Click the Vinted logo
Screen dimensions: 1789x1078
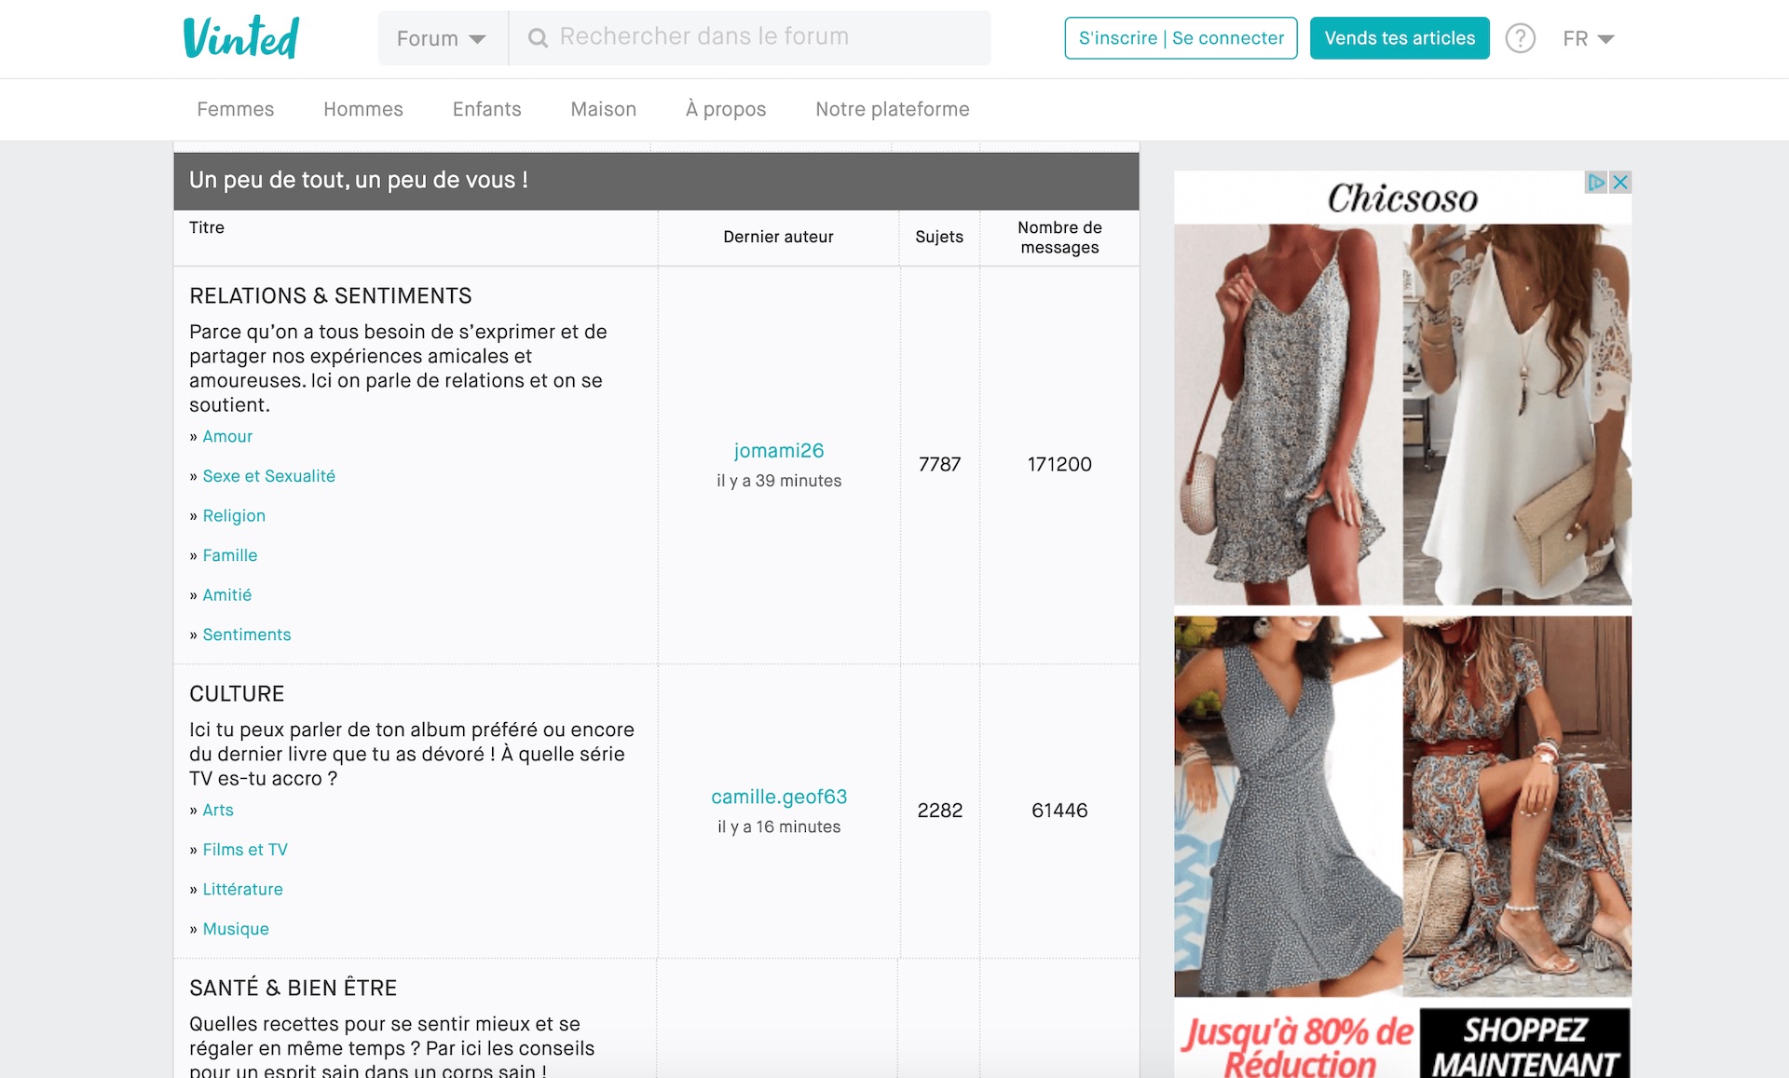[x=240, y=38]
